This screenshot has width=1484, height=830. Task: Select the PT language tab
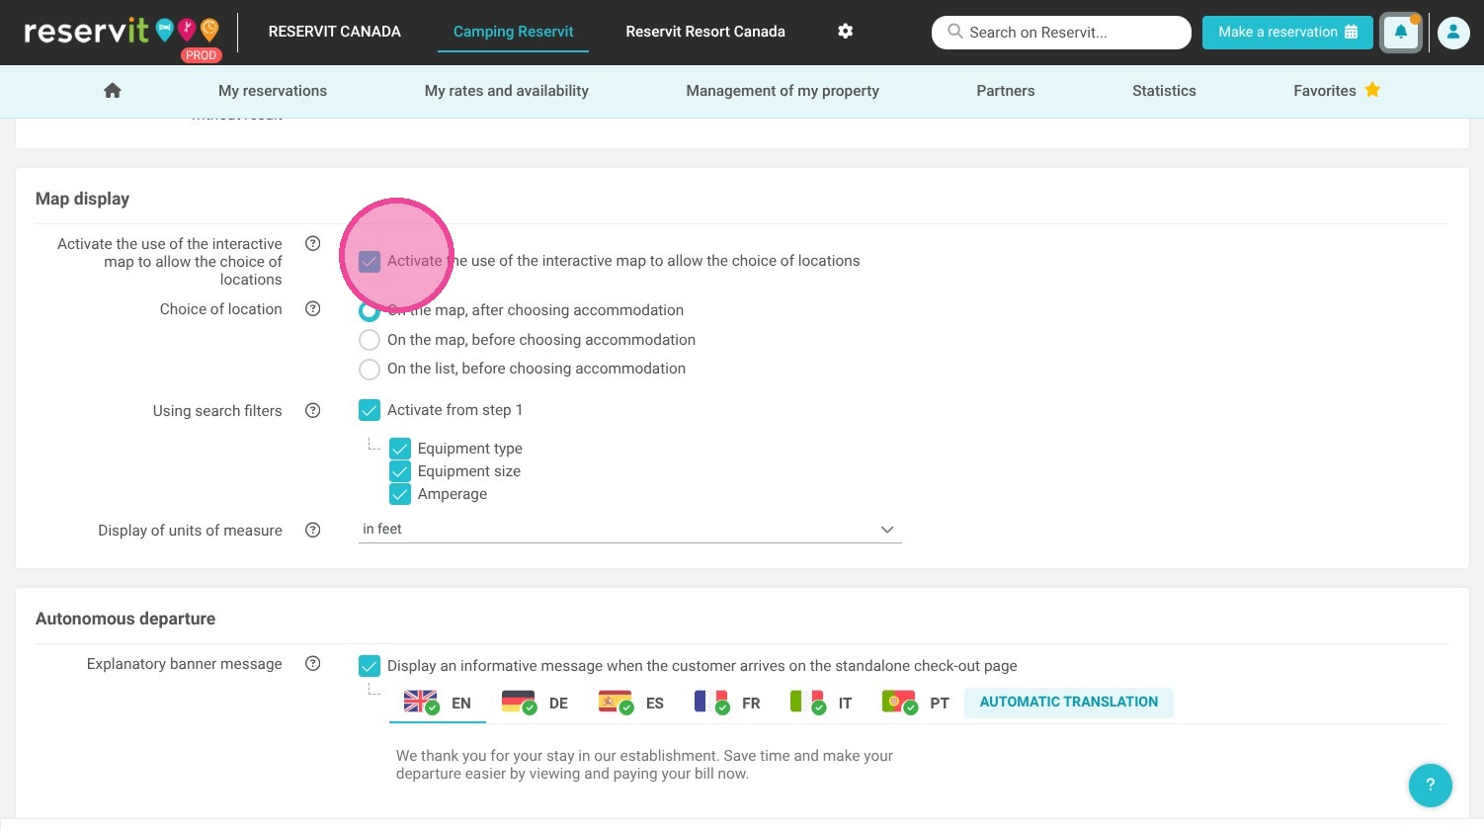pyautogui.click(x=916, y=703)
